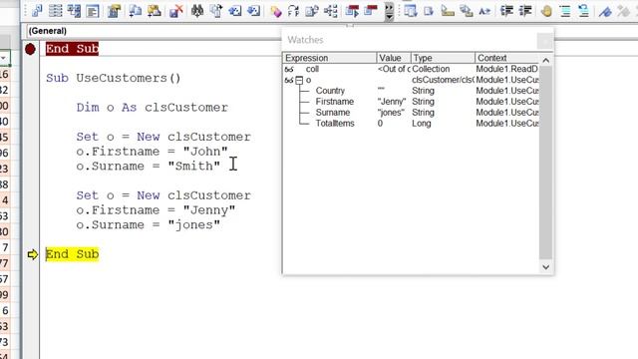Select the Surname watch row
The height and width of the screenshot is (359, 638).
tap(411, 113)
